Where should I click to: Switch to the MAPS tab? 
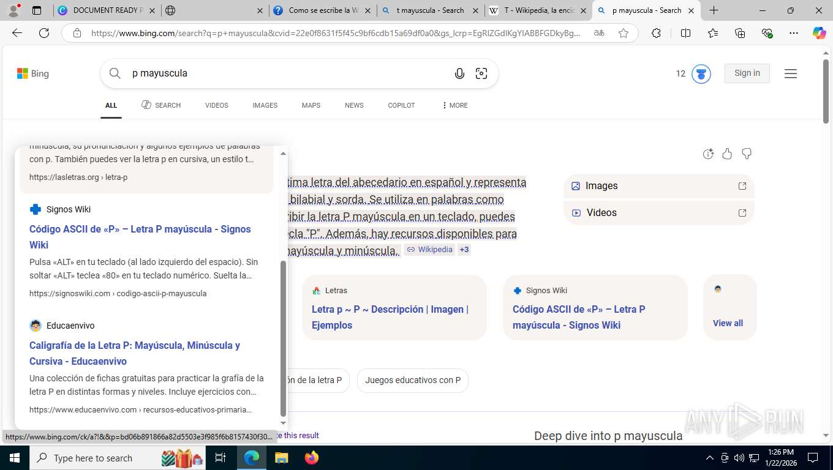311,105
